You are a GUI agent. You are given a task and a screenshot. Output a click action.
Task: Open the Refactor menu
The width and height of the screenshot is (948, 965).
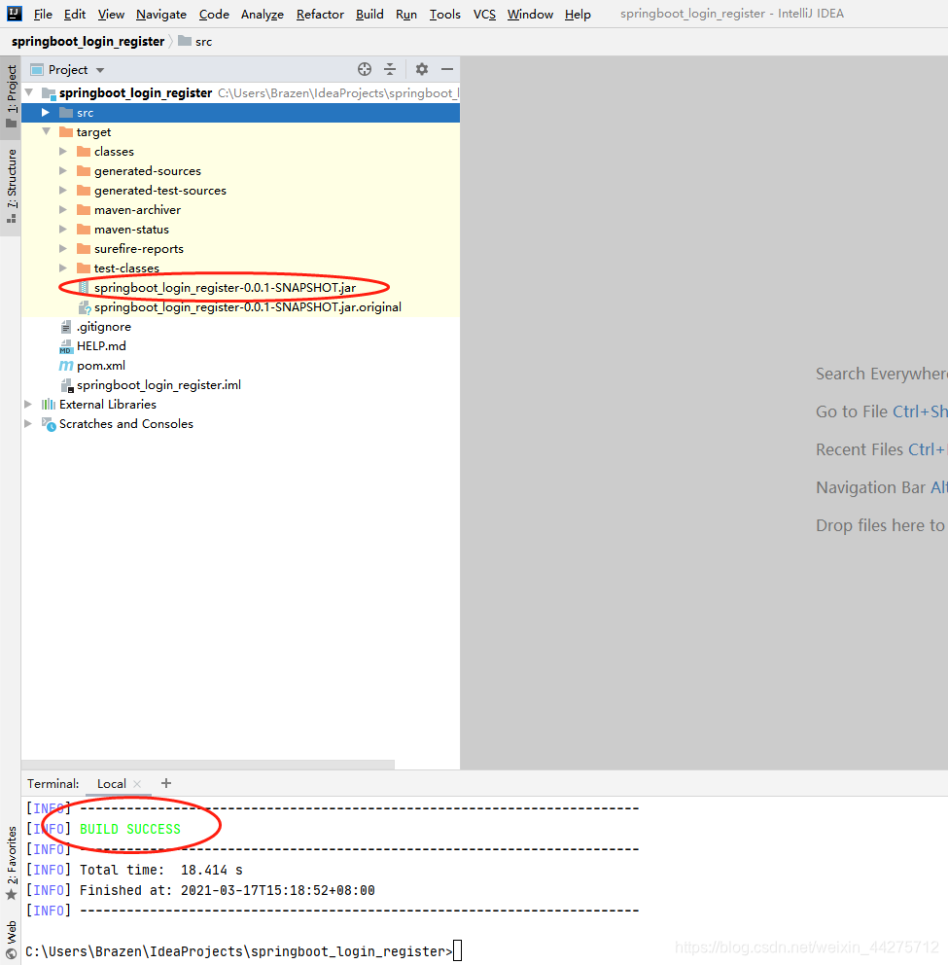320,15
